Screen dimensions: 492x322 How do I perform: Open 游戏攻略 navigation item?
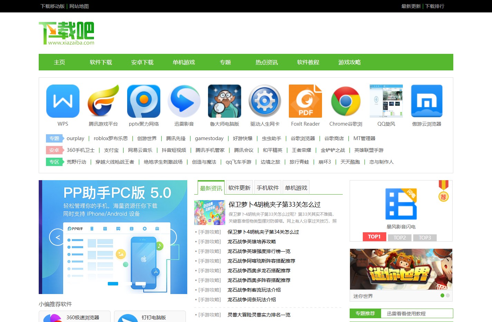click(x=350, y=62)
